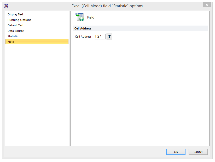
Task: Click the Cell Address section header bar
Action: (x=140, y=28)
